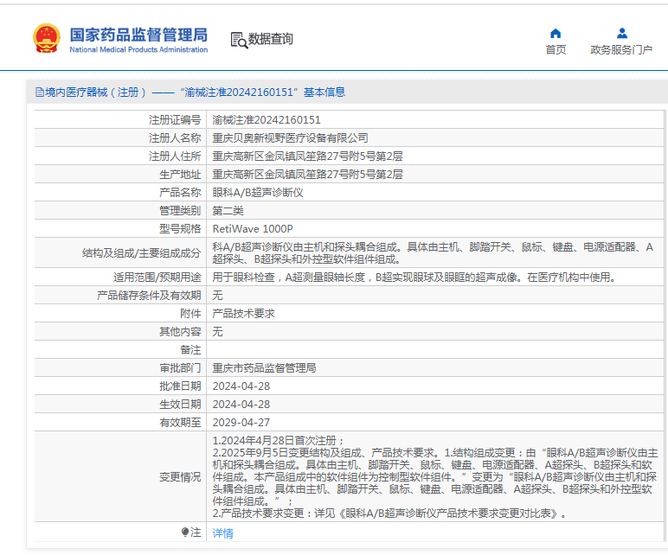
Task: Click the 数据查询 magnifier document icon
Action: (238, 40)
